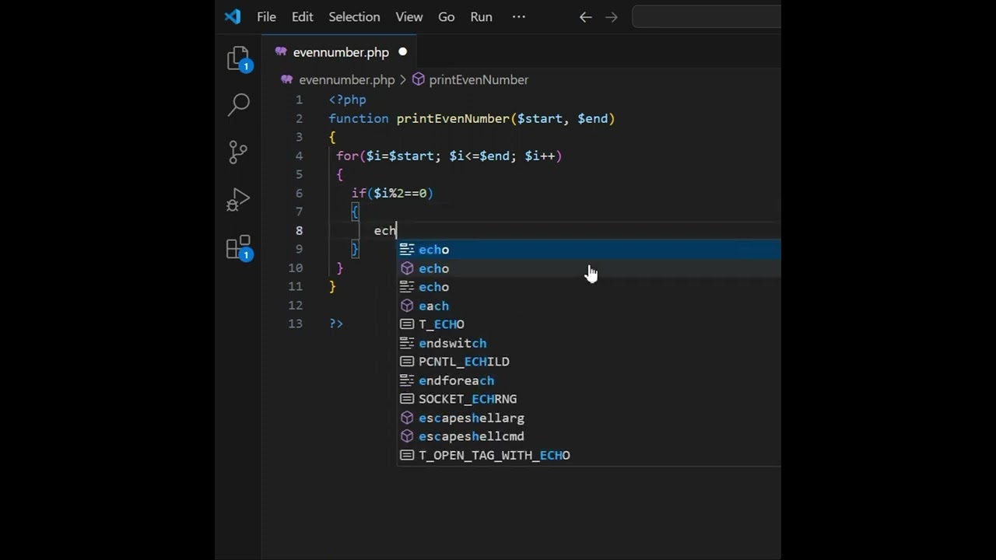Screen dimensions: 996x560
Task: Click the unsaved dot on evennumber.php tab
Action: 402,52
